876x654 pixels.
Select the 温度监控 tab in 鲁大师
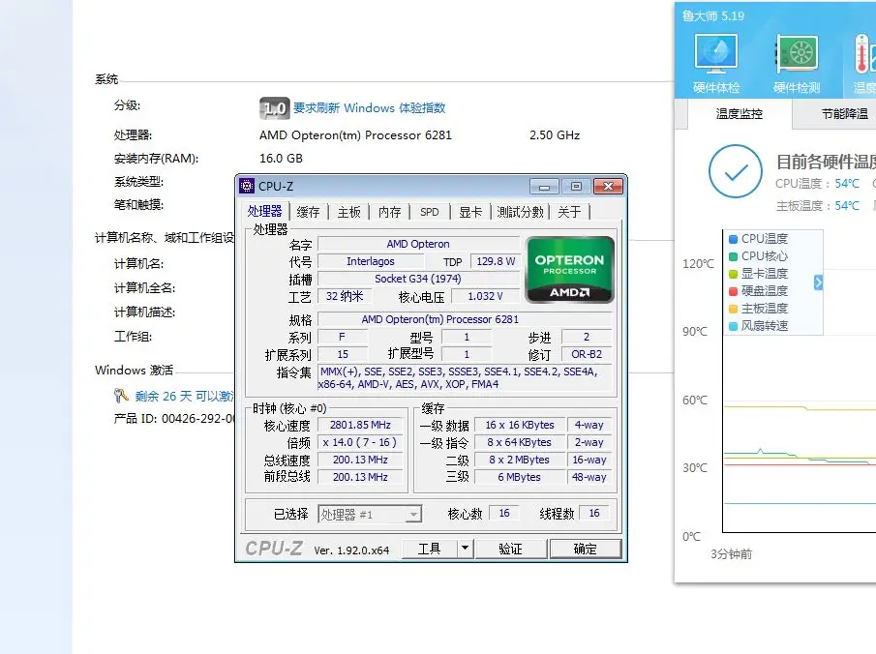coord(740,114)
